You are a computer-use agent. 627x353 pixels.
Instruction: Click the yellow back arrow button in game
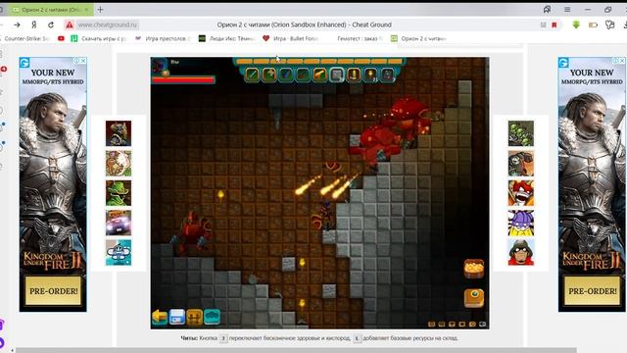click(160, 317)
